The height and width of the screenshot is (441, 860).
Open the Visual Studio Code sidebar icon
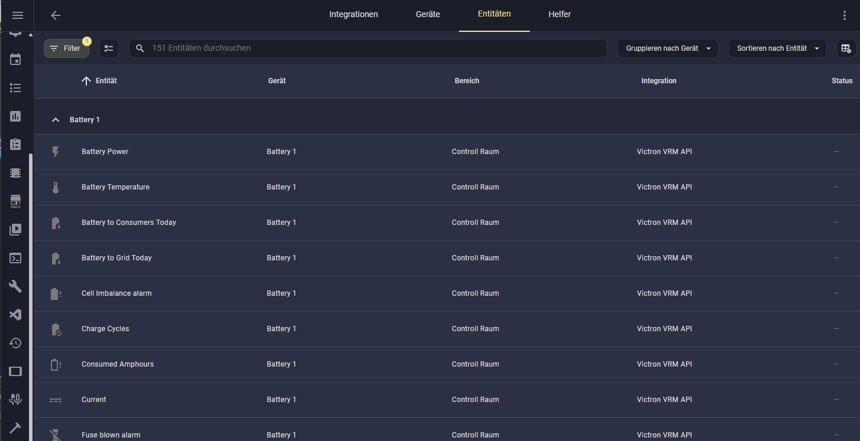(16, 315)
